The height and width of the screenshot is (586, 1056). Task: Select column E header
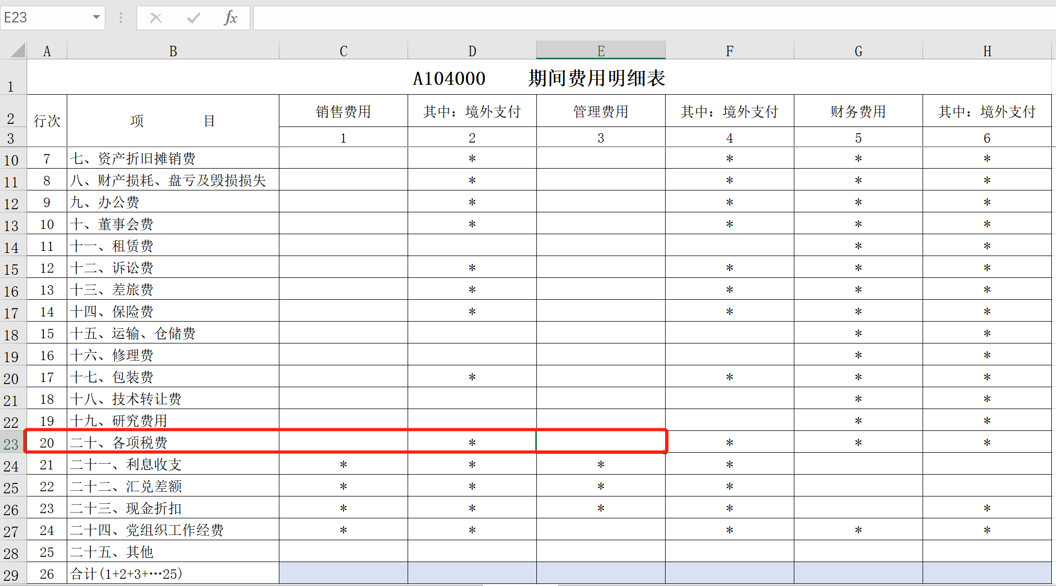pos(600,51)
